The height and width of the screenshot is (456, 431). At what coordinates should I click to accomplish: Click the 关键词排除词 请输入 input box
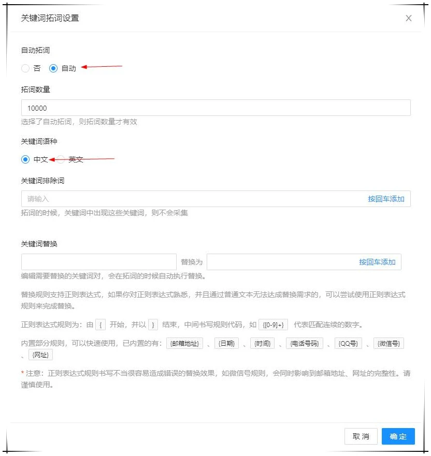click(x=181, y=198)
